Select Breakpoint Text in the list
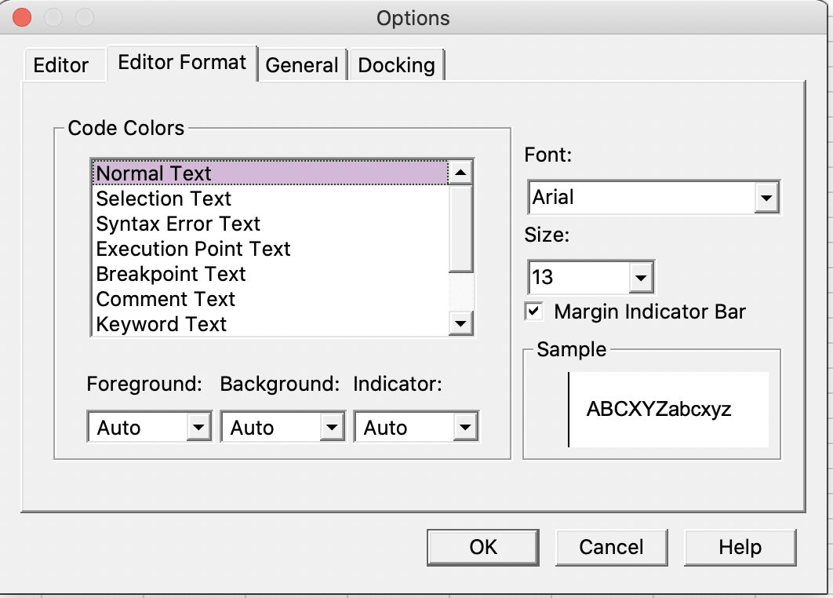 click(x=171, y=274)
